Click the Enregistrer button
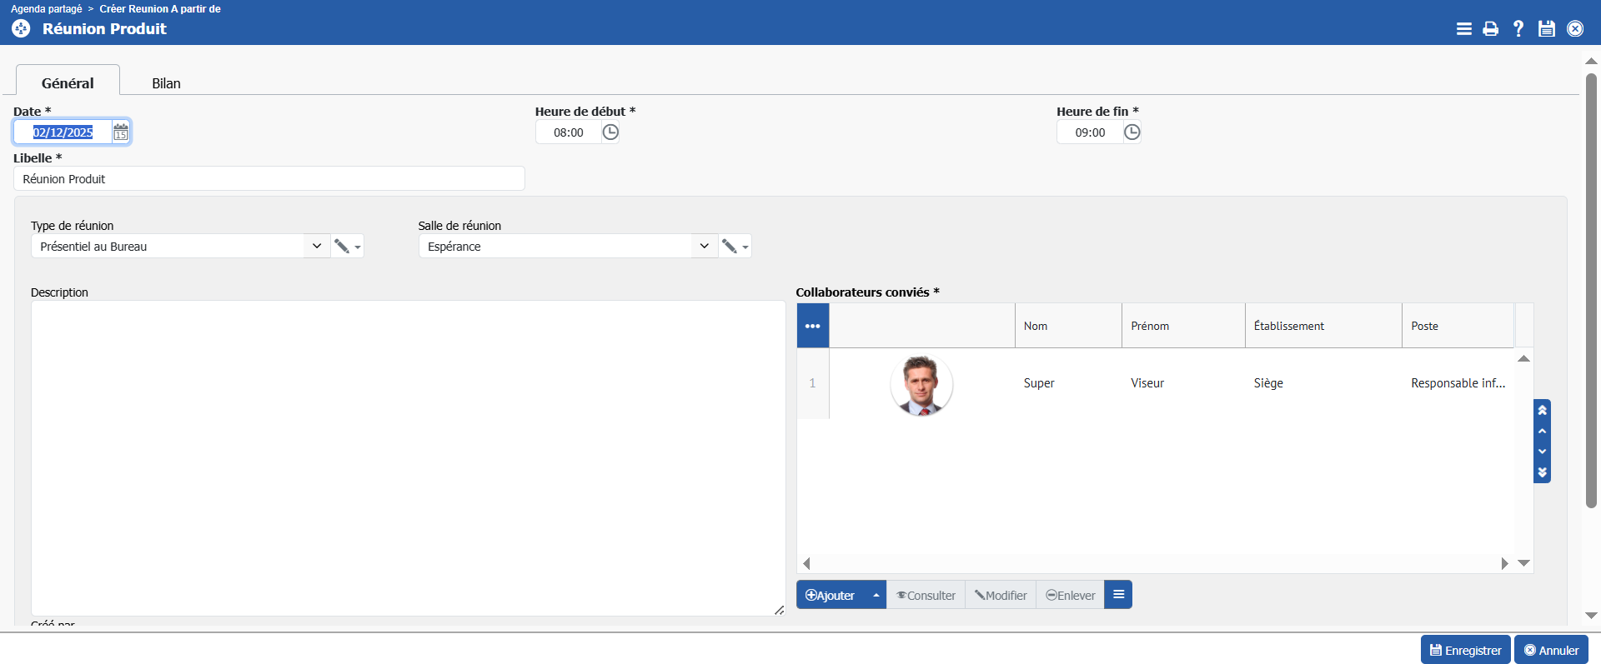 [1465, 650]
